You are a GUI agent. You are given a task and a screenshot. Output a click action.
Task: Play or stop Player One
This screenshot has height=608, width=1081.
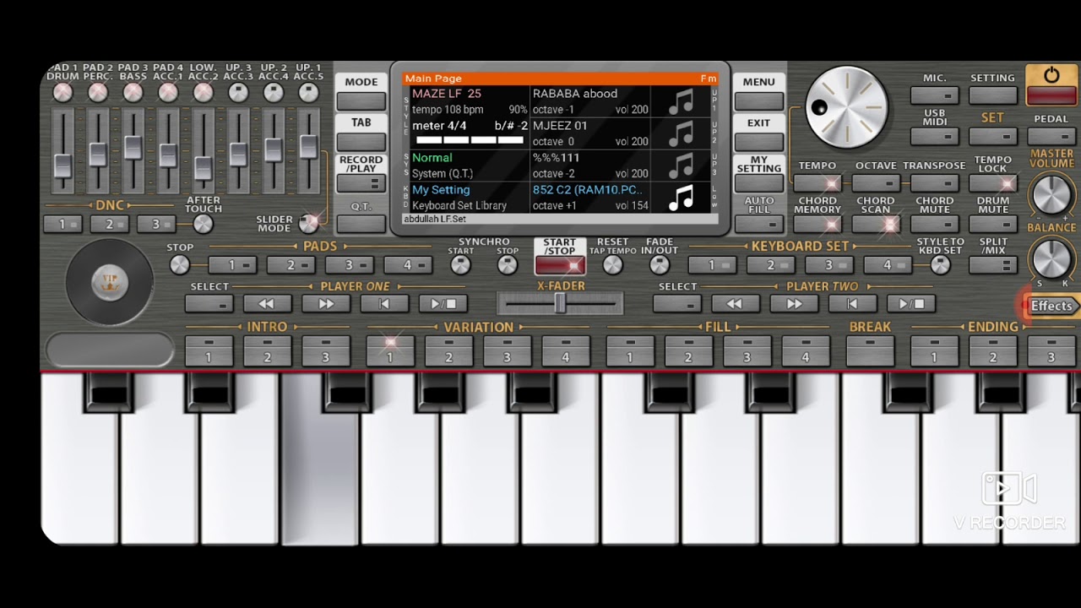443,304
